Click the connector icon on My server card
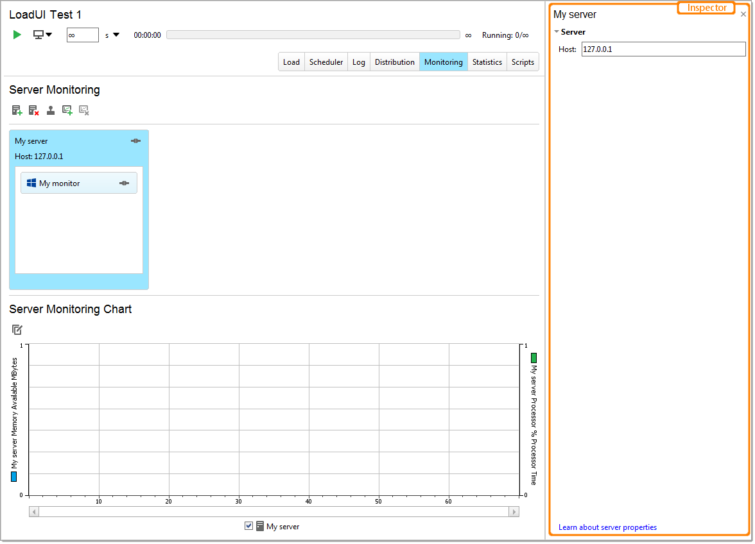This screenshot has height=544, width=755. [x=135, y=140]
